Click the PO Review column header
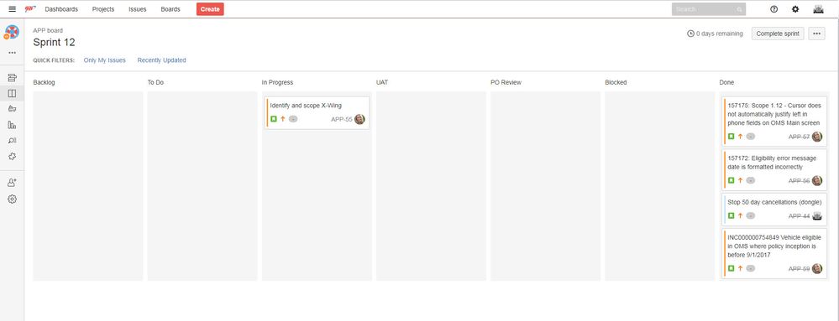Image resolution: width=839 pixels, height=321 pixels. 506,83
